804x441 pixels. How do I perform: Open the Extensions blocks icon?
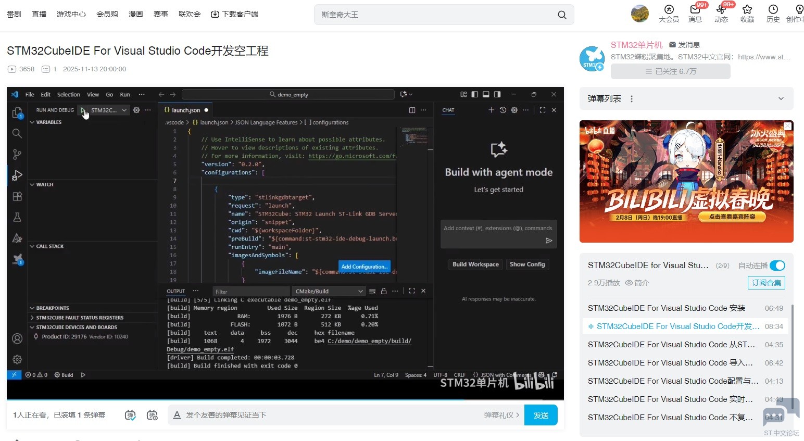17,196
